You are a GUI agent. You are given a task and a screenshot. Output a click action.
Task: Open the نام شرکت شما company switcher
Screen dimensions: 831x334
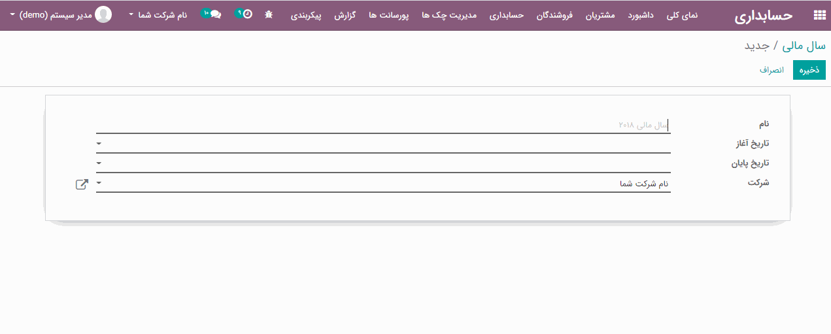tap(158, 14)
